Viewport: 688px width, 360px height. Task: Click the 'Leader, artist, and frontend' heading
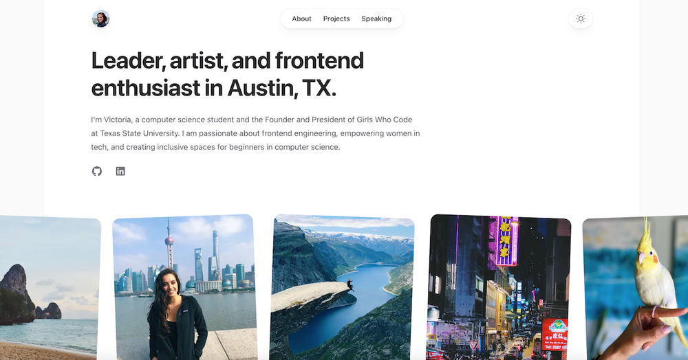tap(227, 61)
